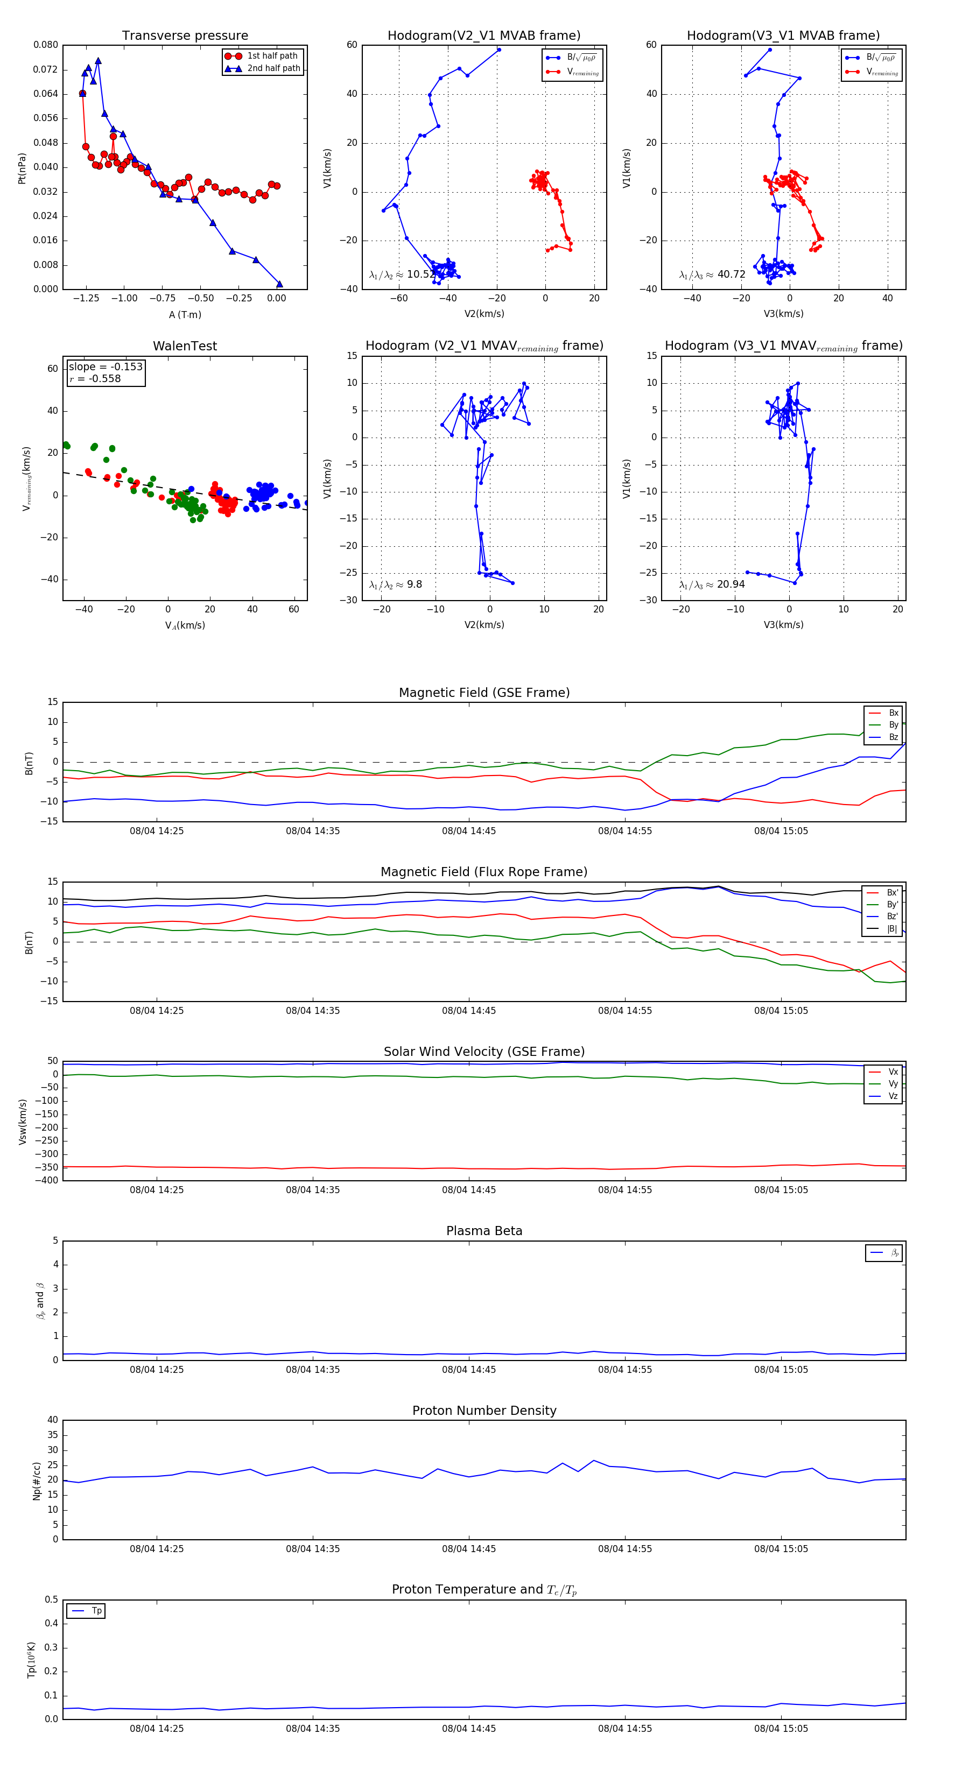Select the Vz legend entry

(x=883, y=1096)
